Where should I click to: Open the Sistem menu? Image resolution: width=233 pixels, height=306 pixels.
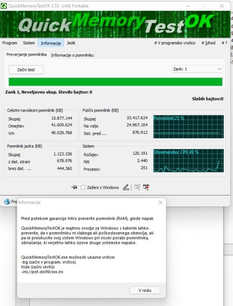coord(29,43)
